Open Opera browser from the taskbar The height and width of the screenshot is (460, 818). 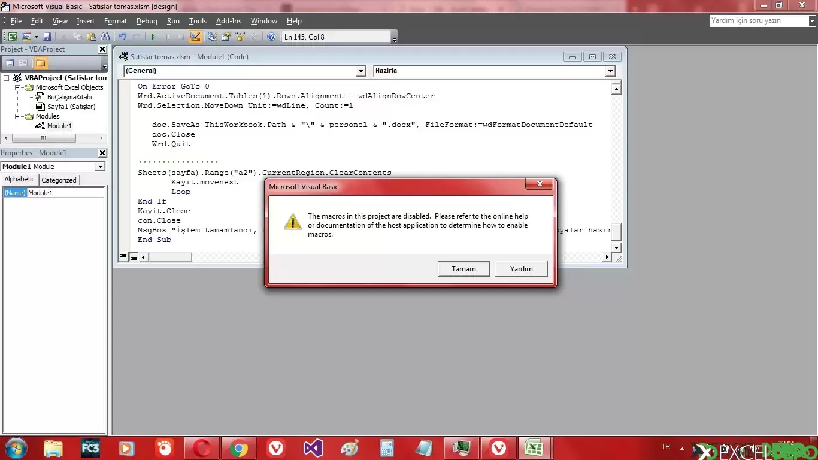201,448
